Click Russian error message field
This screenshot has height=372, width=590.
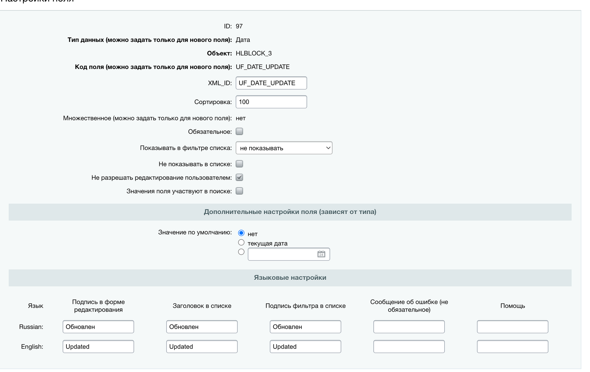[x=409, y=327]
